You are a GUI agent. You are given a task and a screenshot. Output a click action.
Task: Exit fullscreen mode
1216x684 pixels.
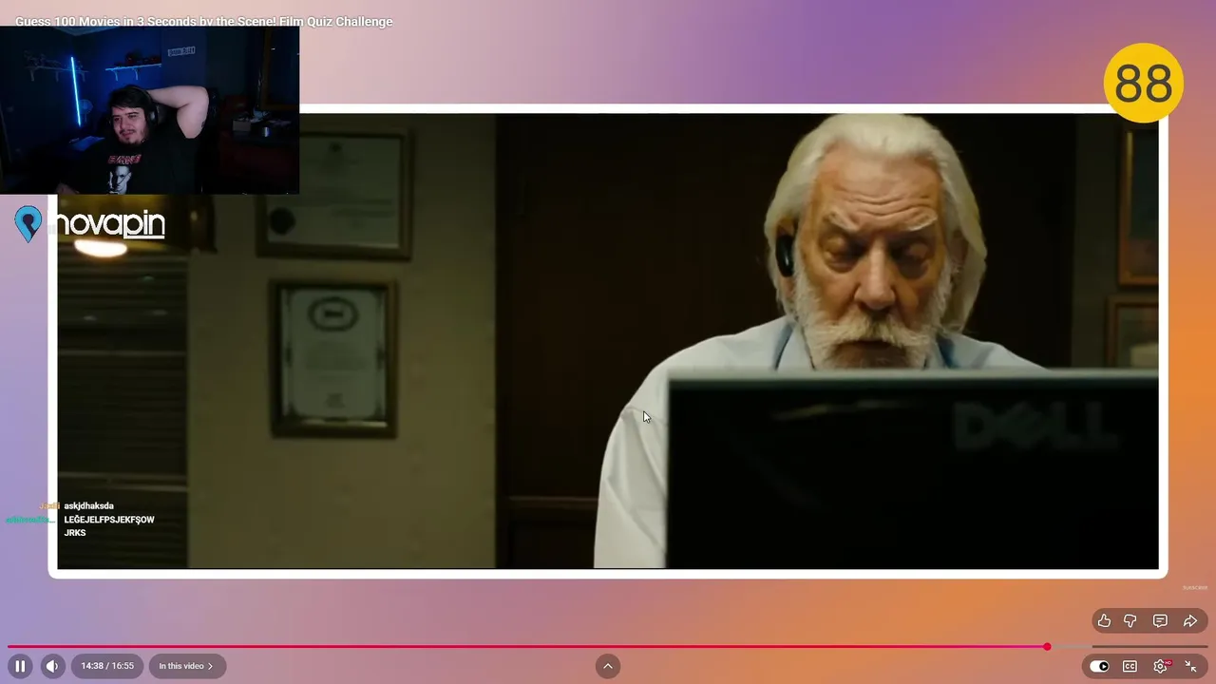pyautogui.click(x=1190, y=666)
